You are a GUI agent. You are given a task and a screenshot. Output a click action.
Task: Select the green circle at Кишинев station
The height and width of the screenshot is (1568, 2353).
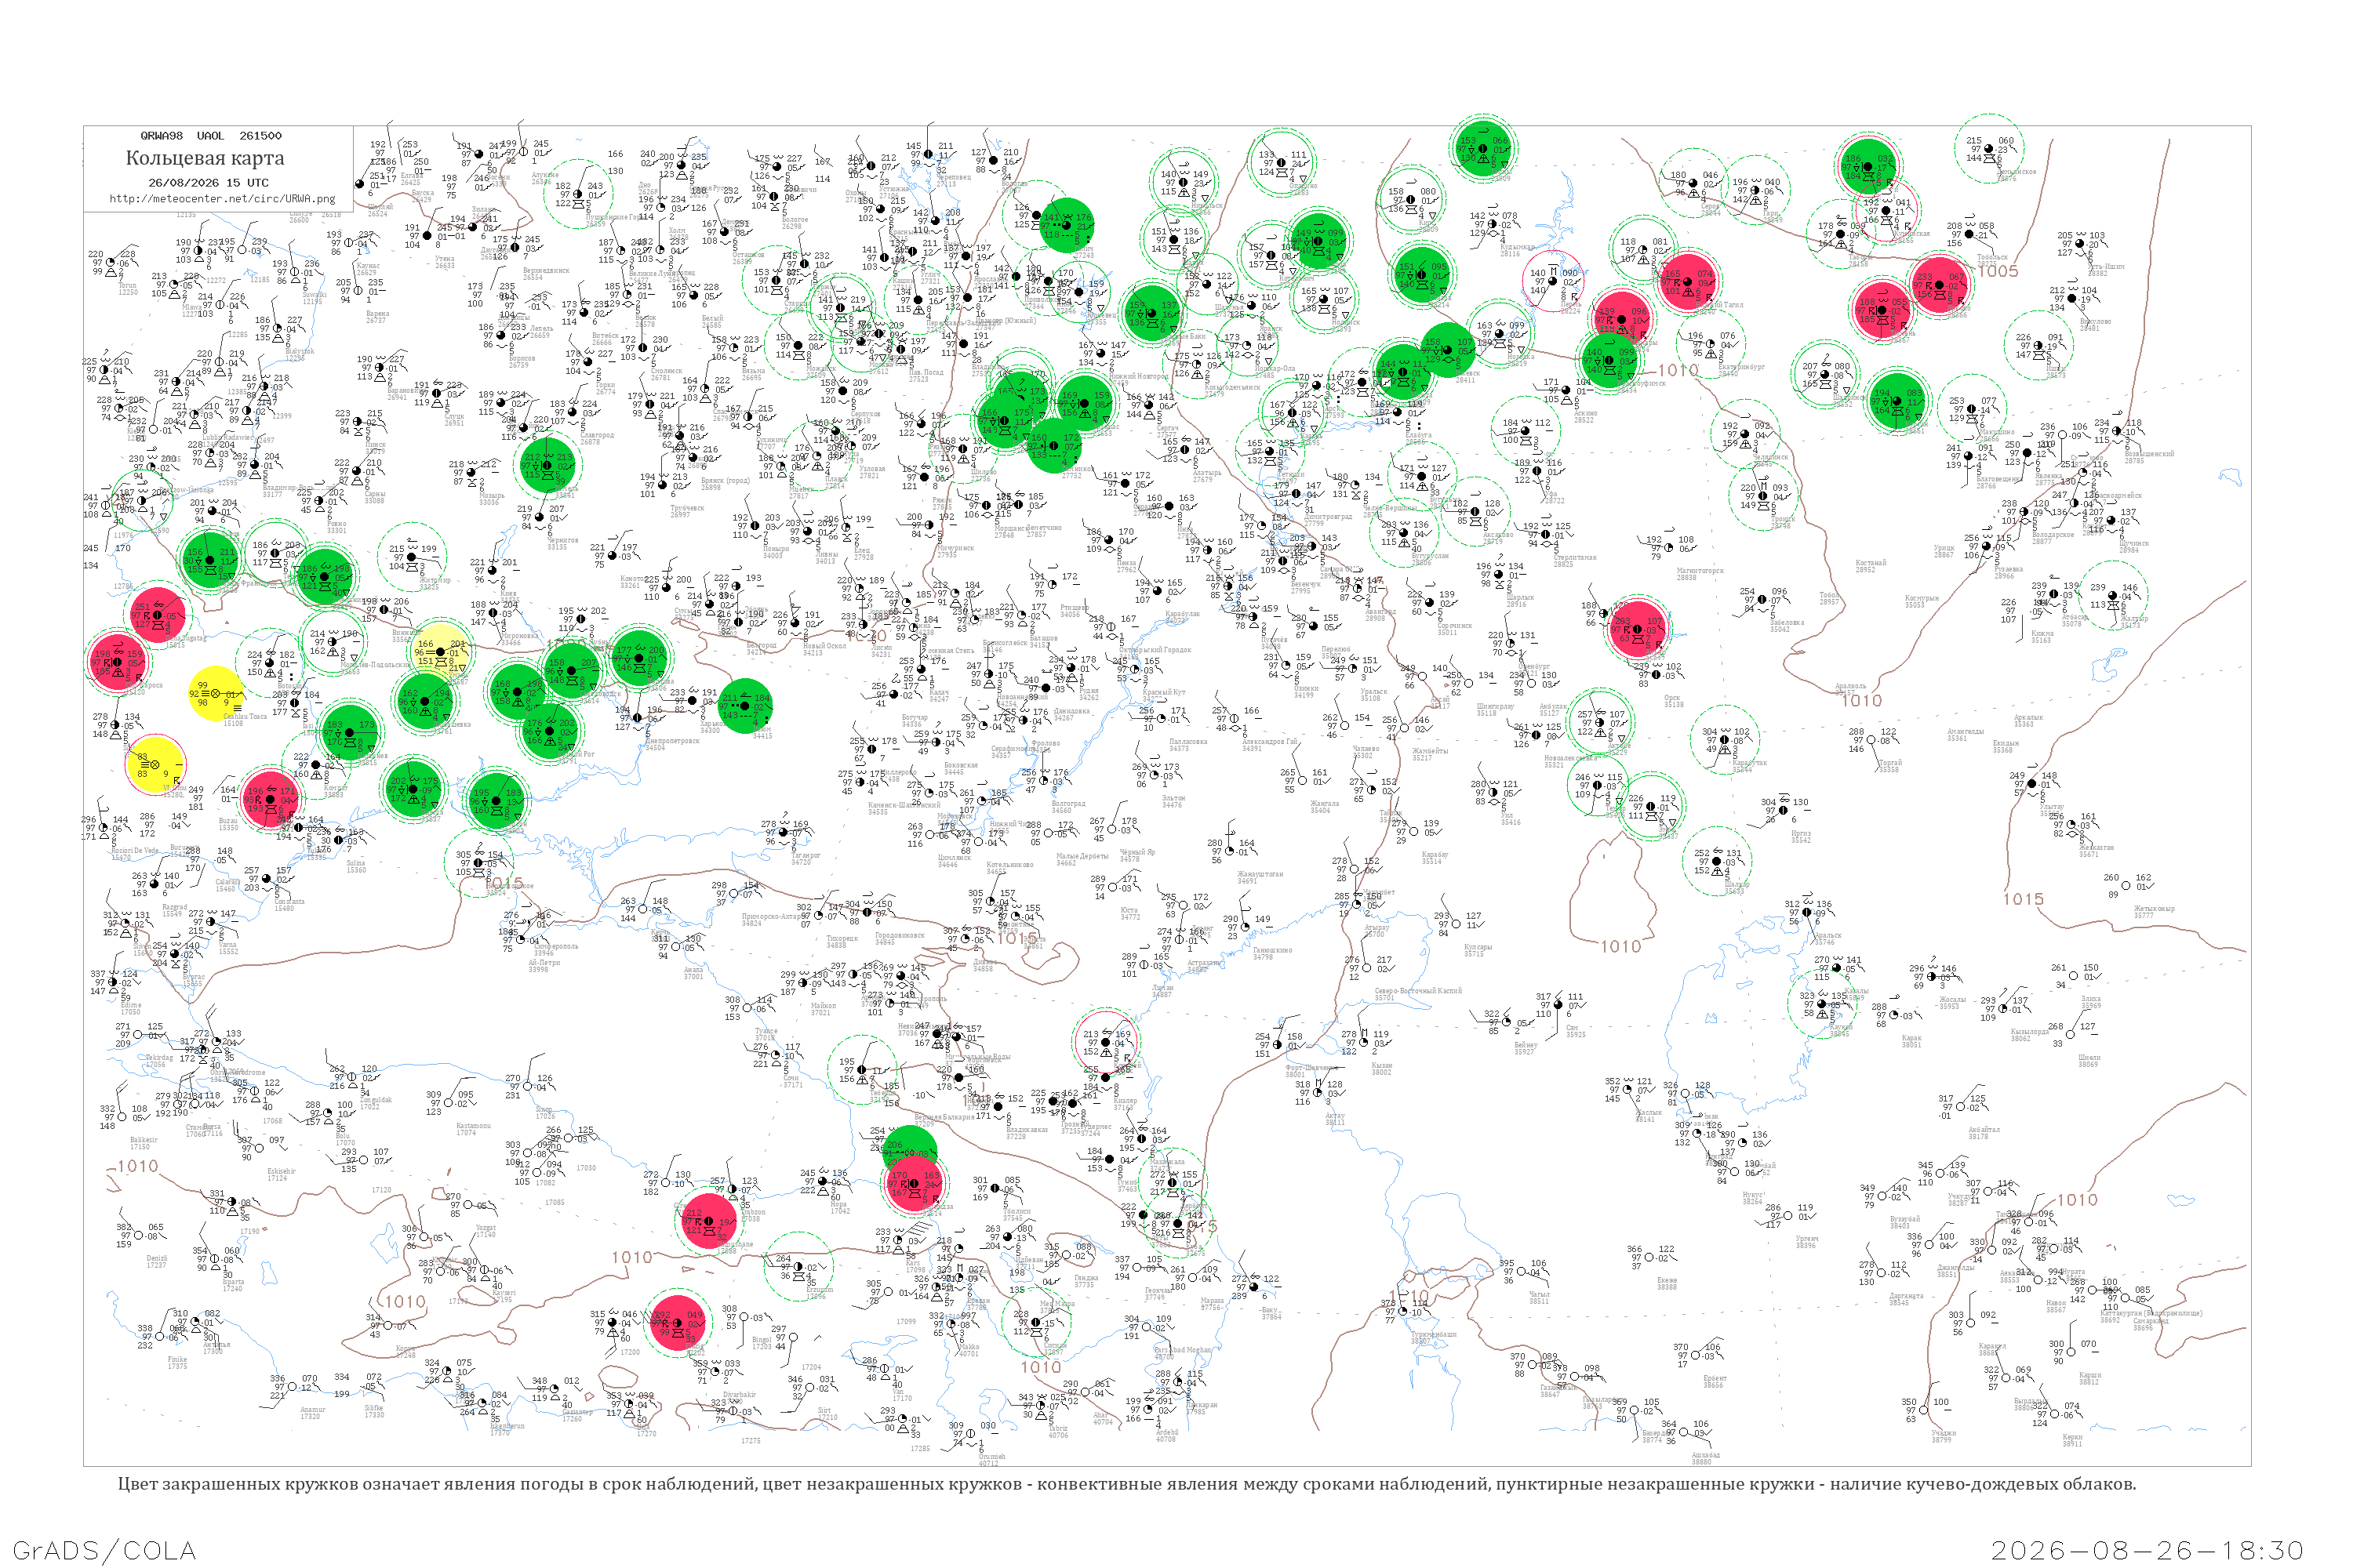pyautogui.click(x=349, y=732)
